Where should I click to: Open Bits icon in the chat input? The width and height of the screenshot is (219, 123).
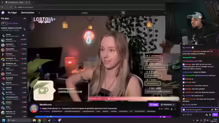pos(212,110)
